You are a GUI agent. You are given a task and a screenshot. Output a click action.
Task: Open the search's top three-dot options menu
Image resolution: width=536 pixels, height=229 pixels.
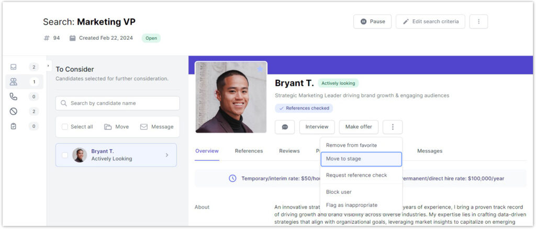478,21
